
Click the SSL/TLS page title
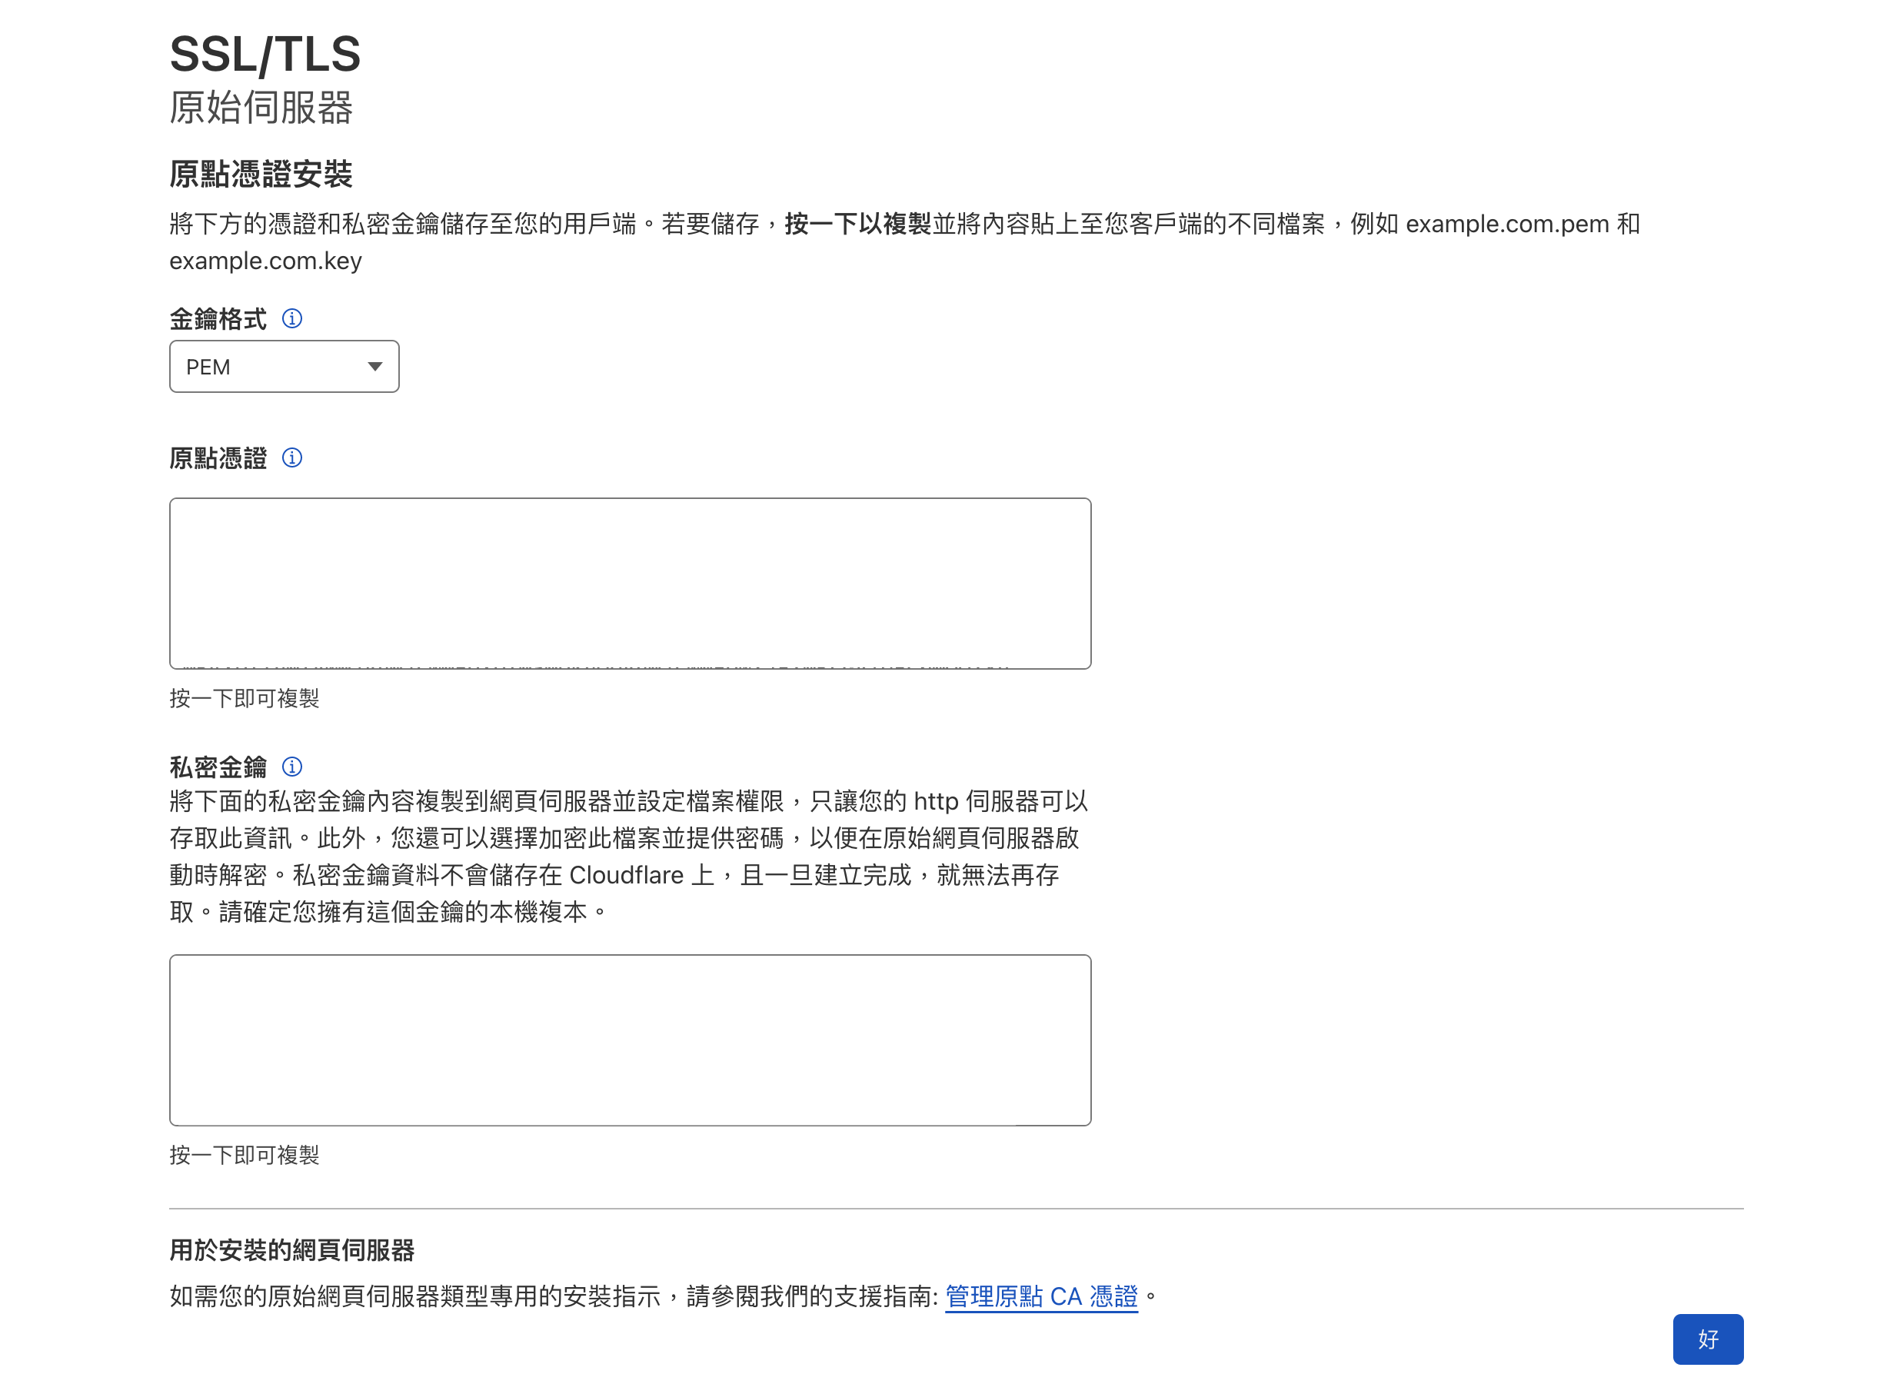[x=265, y=54]
